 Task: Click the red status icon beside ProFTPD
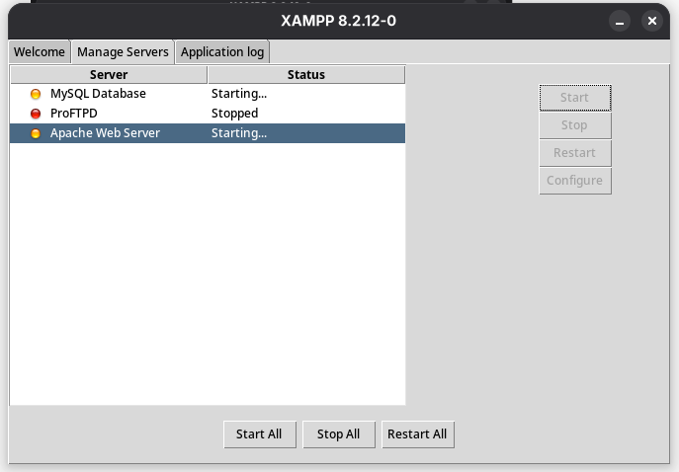[x=36, y=114]
